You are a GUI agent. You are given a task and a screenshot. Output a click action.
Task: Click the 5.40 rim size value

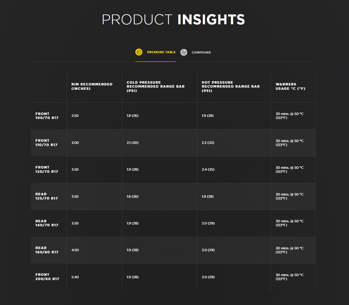75,277
